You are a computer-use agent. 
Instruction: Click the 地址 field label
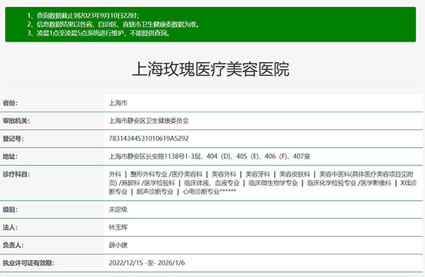[x=10, y=156]
